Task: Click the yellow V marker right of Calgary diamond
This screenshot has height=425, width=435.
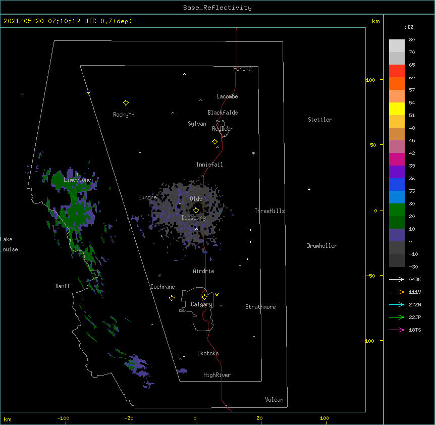Action: click(x=216, y=295)
